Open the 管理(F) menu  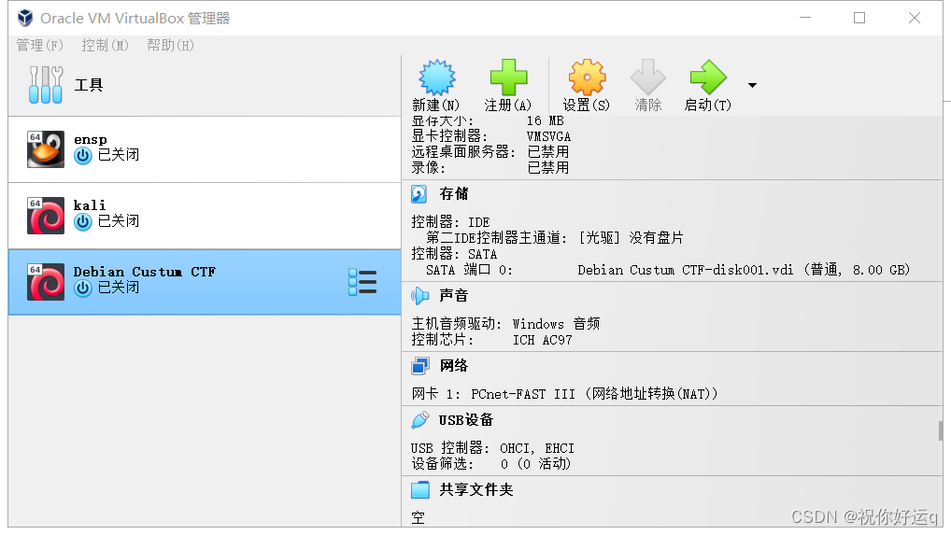point(39,46)
